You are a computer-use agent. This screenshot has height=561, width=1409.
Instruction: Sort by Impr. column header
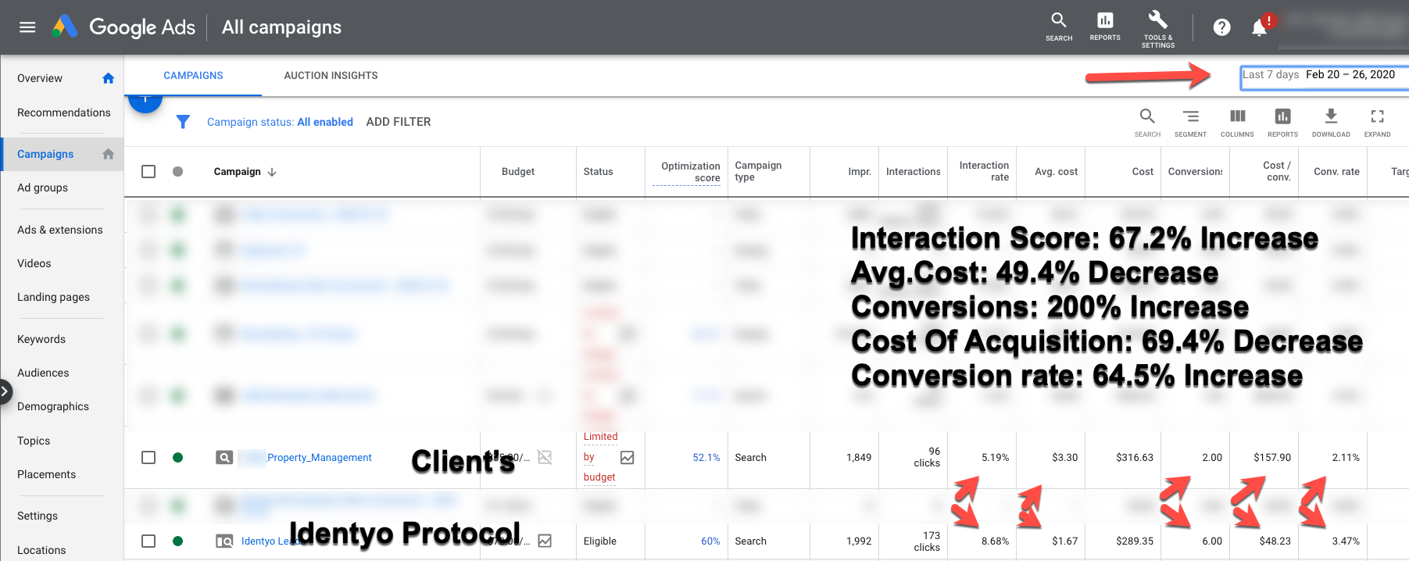pyautogui.click(x=860, y=172)
